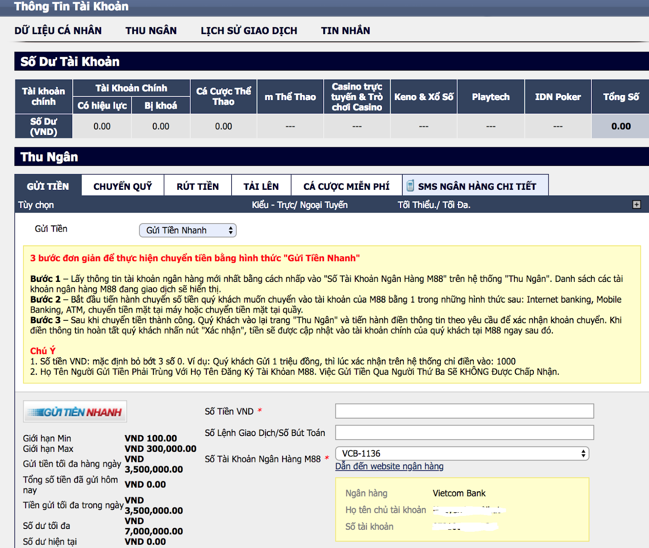The height and width of the screenshot is (548, 649).
Task: Click the GỬI TIỀN NHANH logo banner
Action: tap(75, 412)
